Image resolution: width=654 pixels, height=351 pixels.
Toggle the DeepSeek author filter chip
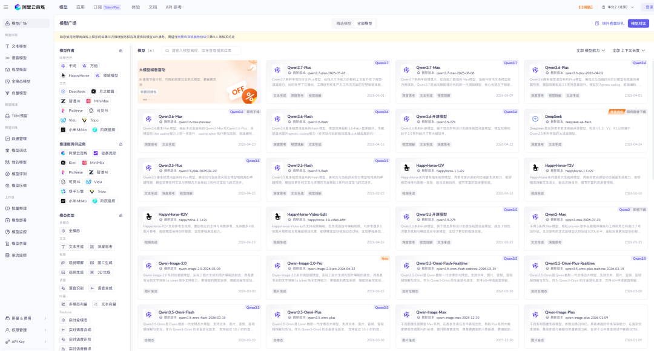pyautogui.click(x=73, y=91)
